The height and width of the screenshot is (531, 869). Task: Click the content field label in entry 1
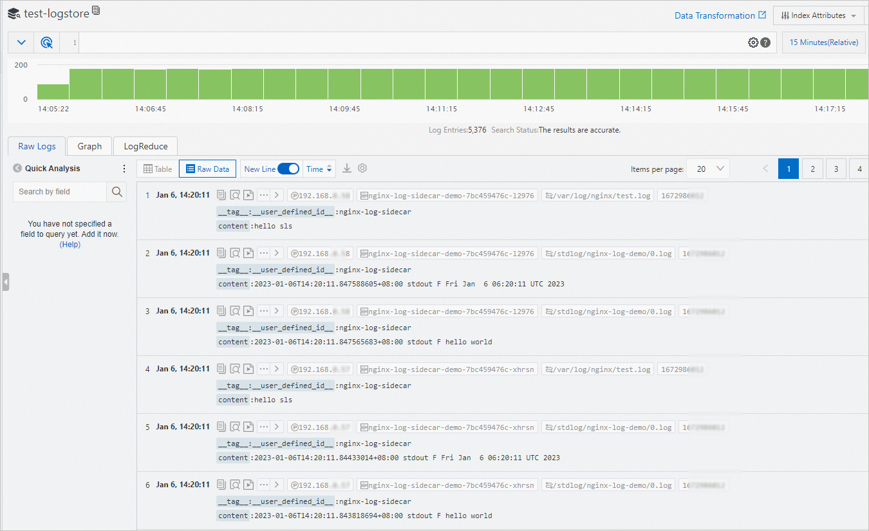pyautogui.click(x=233, y=226)
